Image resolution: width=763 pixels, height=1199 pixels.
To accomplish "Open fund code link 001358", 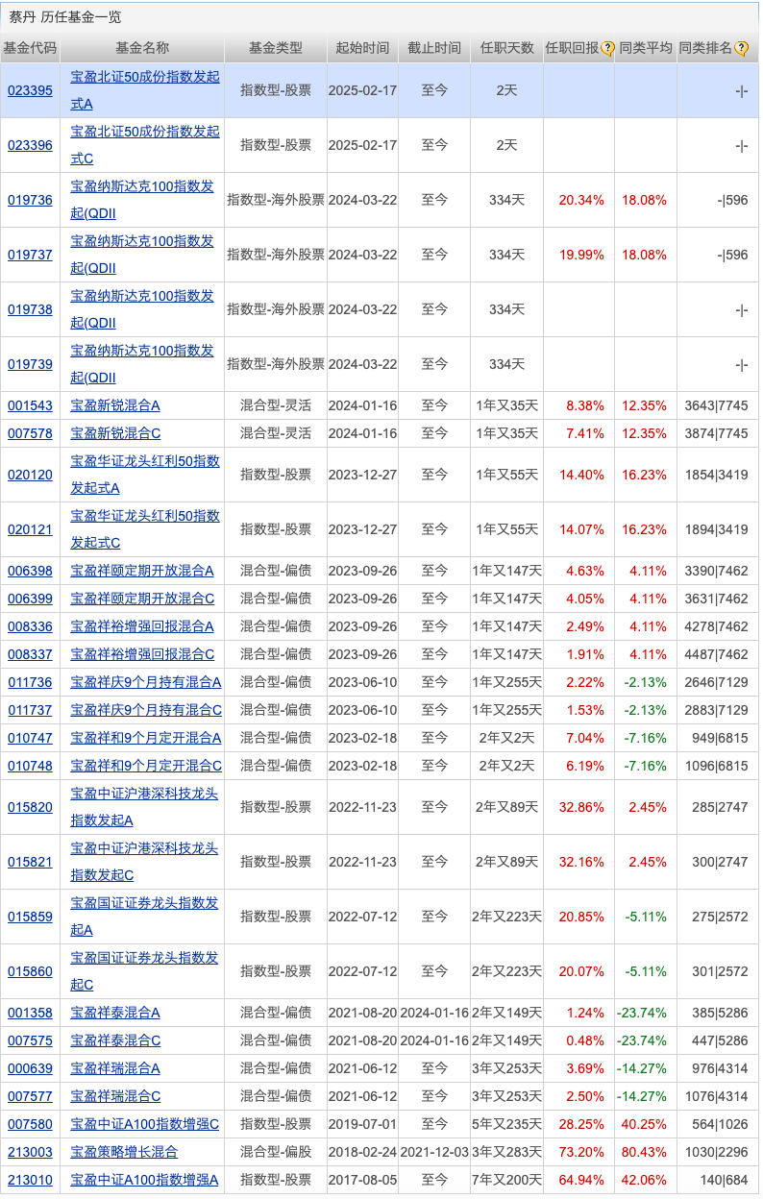I will 30,1013.
